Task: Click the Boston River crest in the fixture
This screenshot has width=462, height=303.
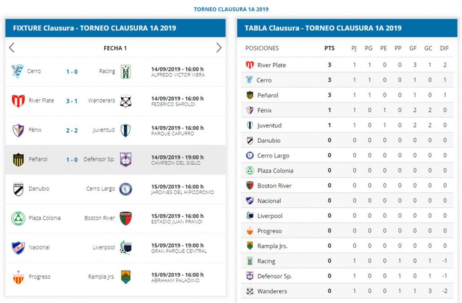Action: point(126,218)
